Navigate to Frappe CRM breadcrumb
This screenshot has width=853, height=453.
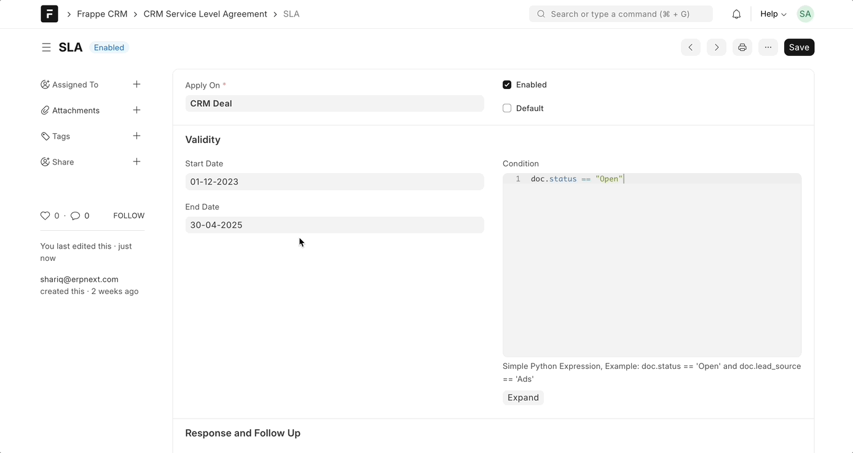[102, 14]
